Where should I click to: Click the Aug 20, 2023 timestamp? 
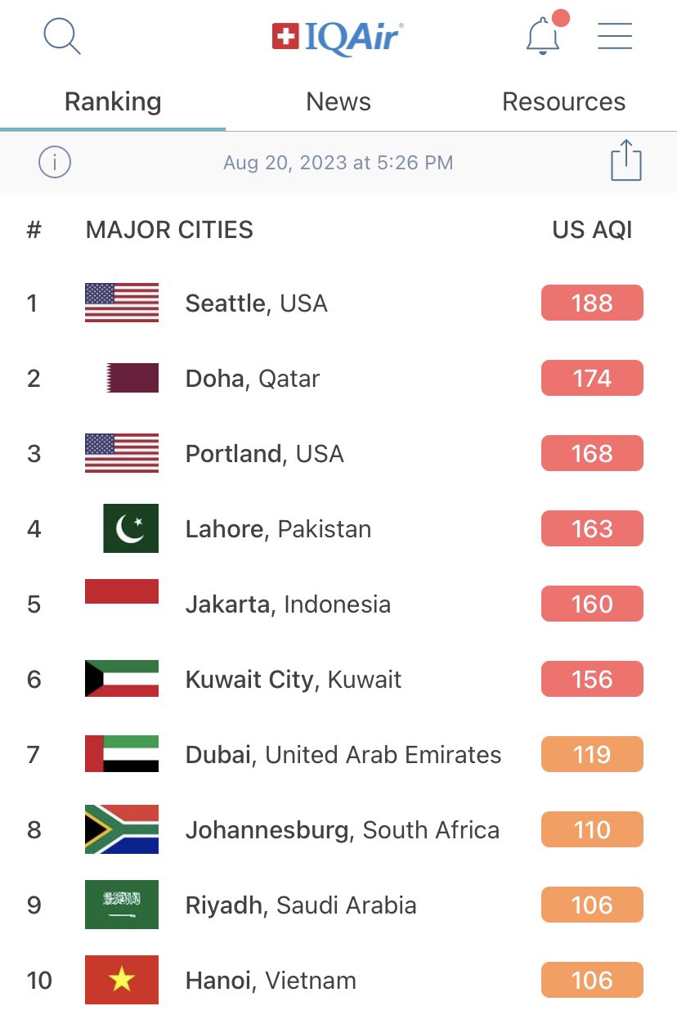tap(338, 162)
